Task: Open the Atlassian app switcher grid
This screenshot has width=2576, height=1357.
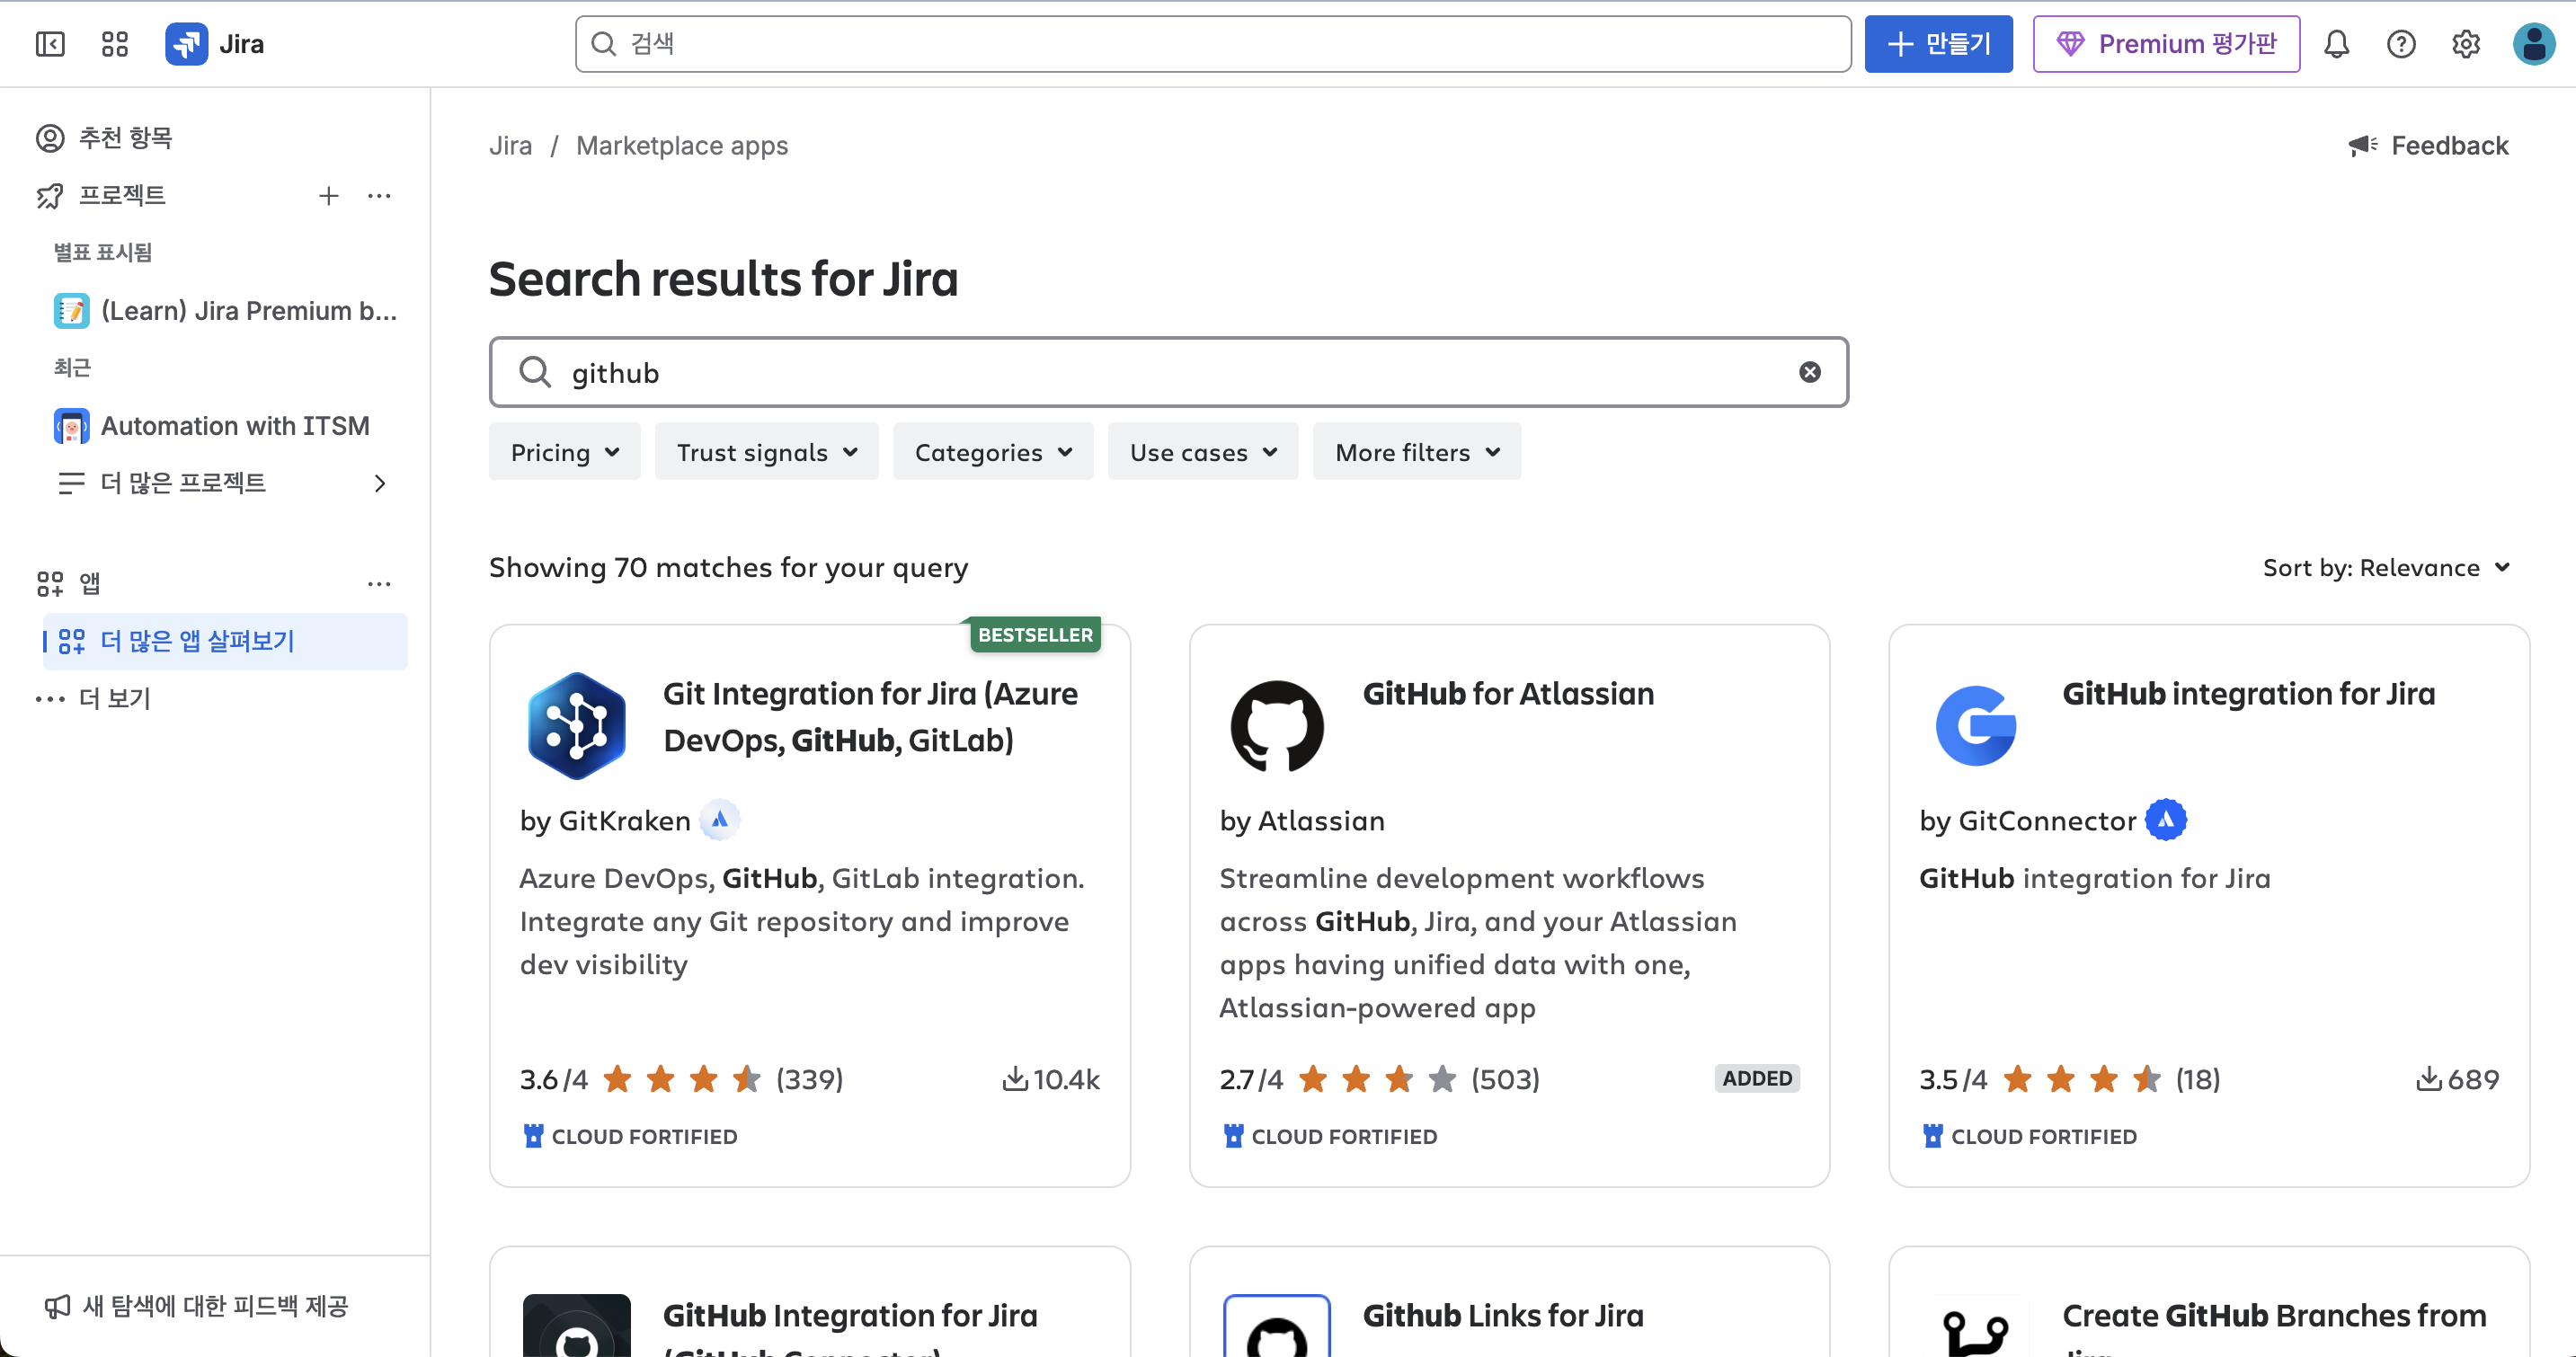Action: click(x=114, y=43)
